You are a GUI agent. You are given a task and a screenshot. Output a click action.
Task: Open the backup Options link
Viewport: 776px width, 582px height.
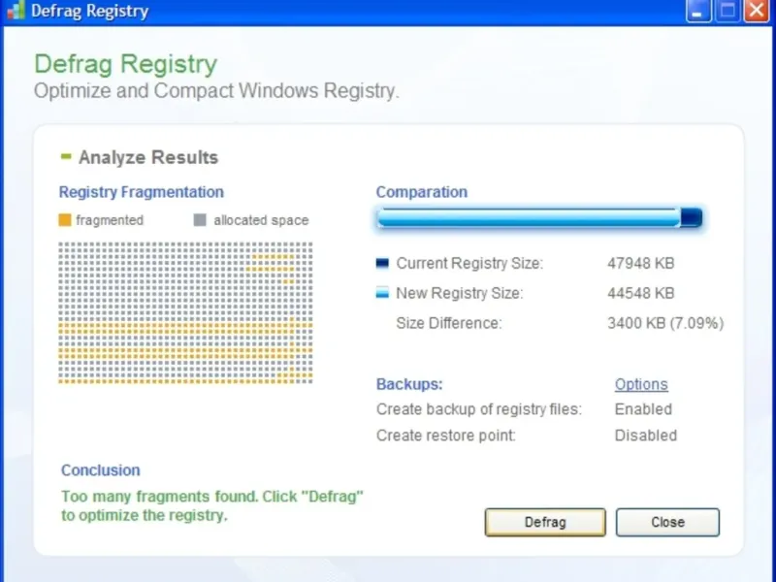(x=641, y=384)
